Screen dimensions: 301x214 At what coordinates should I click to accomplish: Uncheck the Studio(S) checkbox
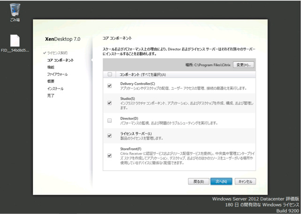[x=109, y=103]
